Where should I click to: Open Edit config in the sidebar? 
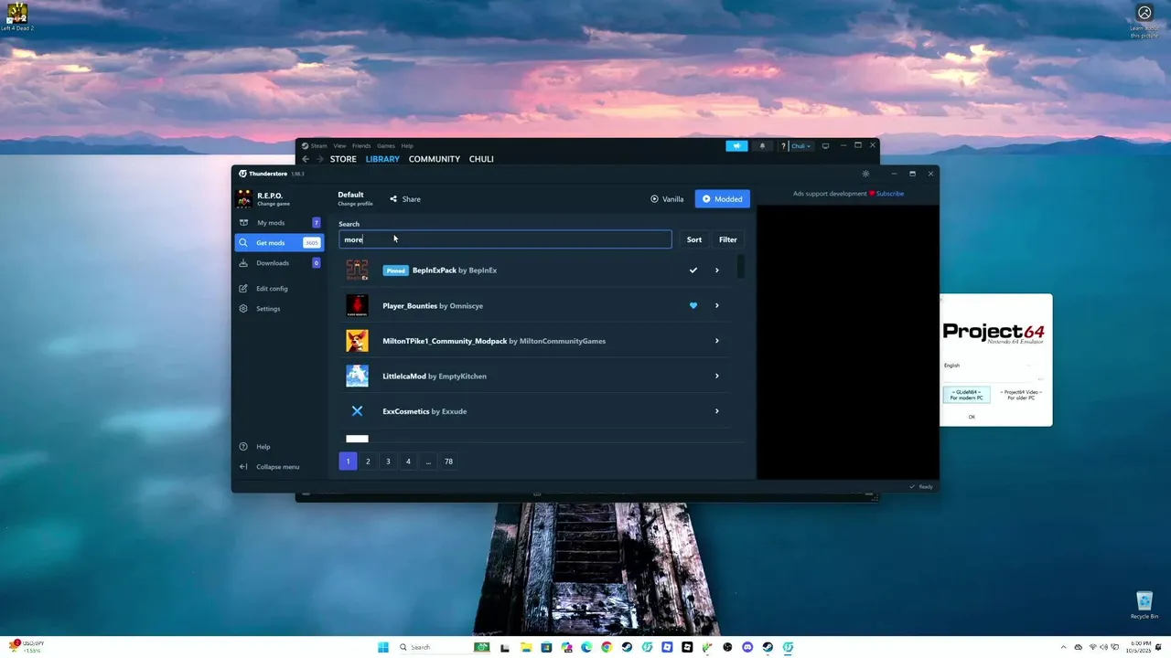coord(272,289)
